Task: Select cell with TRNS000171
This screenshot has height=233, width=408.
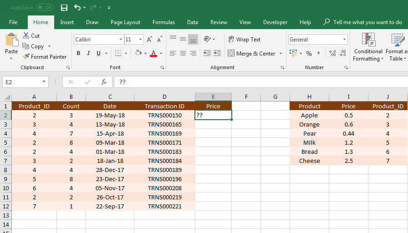Action: tap(164, 142)
